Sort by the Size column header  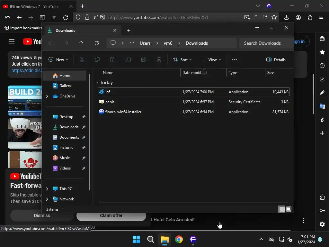278,73
